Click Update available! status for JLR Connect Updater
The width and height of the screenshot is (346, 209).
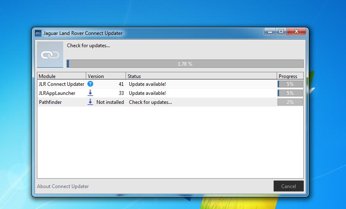pos(147,84)
